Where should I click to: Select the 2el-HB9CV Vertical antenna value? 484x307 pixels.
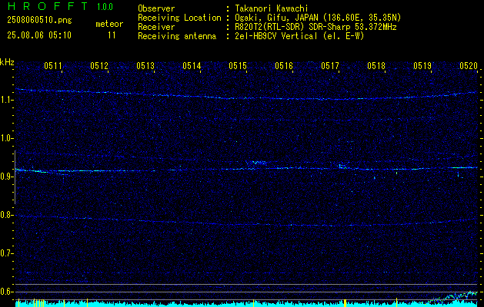(299, 36)
